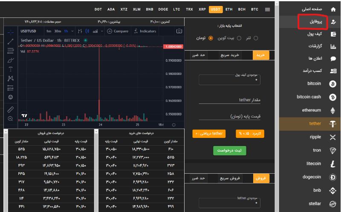Open the hamburger menu icon
This screenshot has width=341, height=212.
point(268,9)
